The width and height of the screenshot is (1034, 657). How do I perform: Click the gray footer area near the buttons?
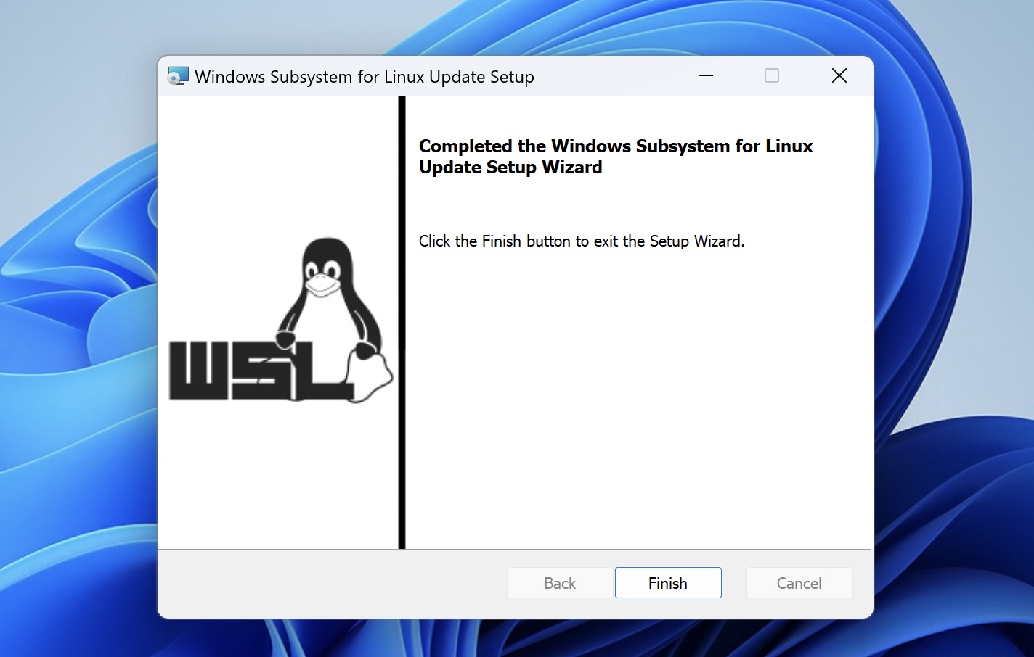[327, 584]
